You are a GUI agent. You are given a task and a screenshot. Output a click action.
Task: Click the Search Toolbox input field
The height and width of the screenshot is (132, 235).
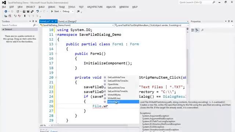click(17, 25)
